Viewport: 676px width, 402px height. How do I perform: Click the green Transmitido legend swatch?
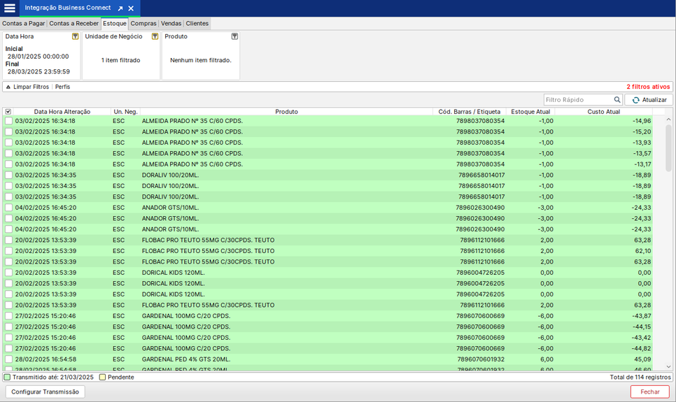coord(7,378)
